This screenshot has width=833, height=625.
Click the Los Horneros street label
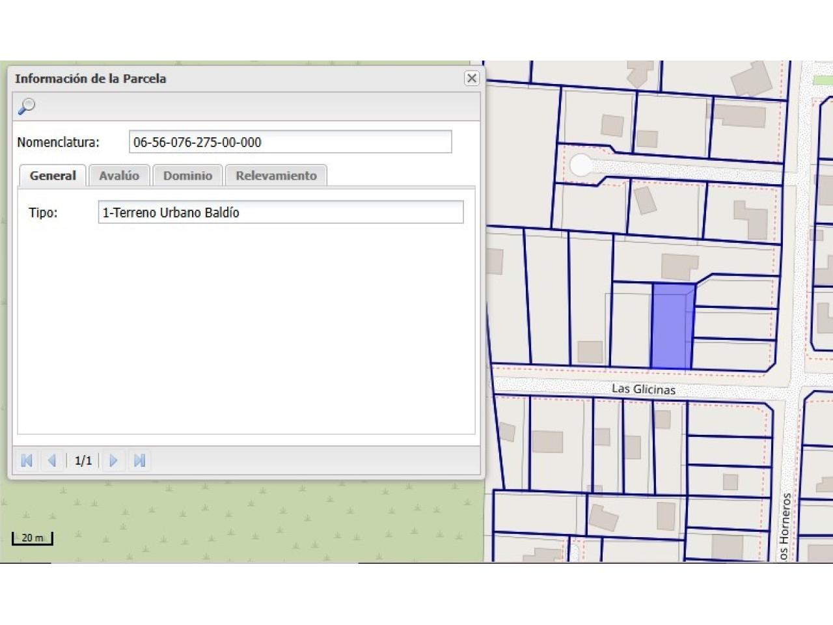[785, 526]
